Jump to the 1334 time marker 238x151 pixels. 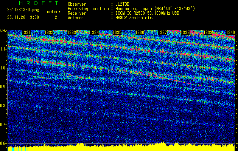pos(95,33)
